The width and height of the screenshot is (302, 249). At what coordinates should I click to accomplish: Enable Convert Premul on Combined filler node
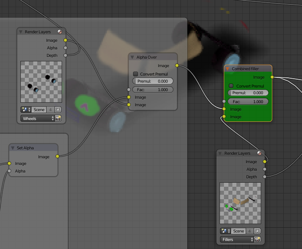231,86
